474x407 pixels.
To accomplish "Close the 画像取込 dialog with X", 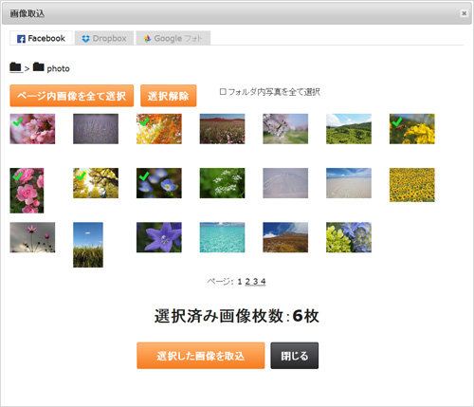I will [x=465, y=13].
